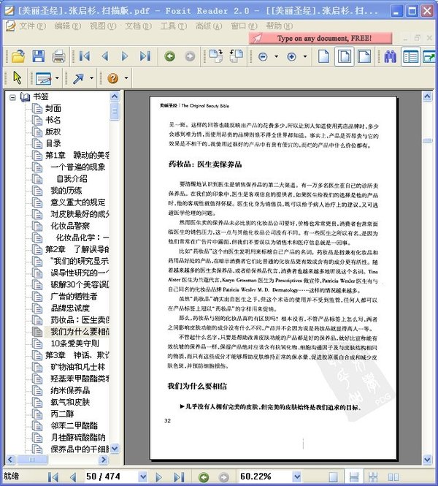The width and height of the screenshot is (438, 486).
Task: Click the orange help question icon
Action: pos(112,77)
